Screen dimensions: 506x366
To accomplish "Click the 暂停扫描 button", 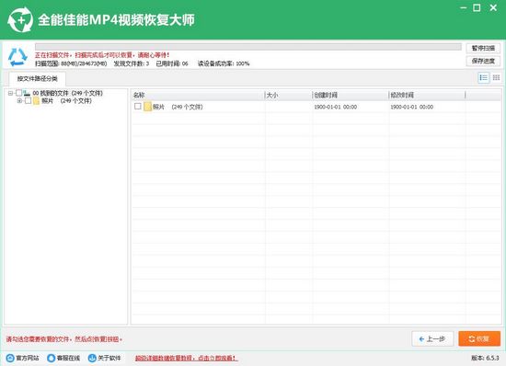I will pyautogui.click(x=483, y=48).
